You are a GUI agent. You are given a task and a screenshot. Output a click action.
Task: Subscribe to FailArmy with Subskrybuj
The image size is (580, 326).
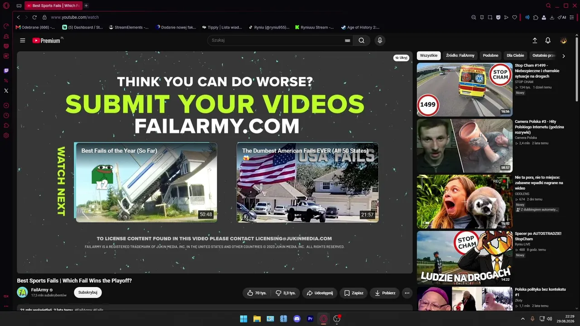[88, 292]
